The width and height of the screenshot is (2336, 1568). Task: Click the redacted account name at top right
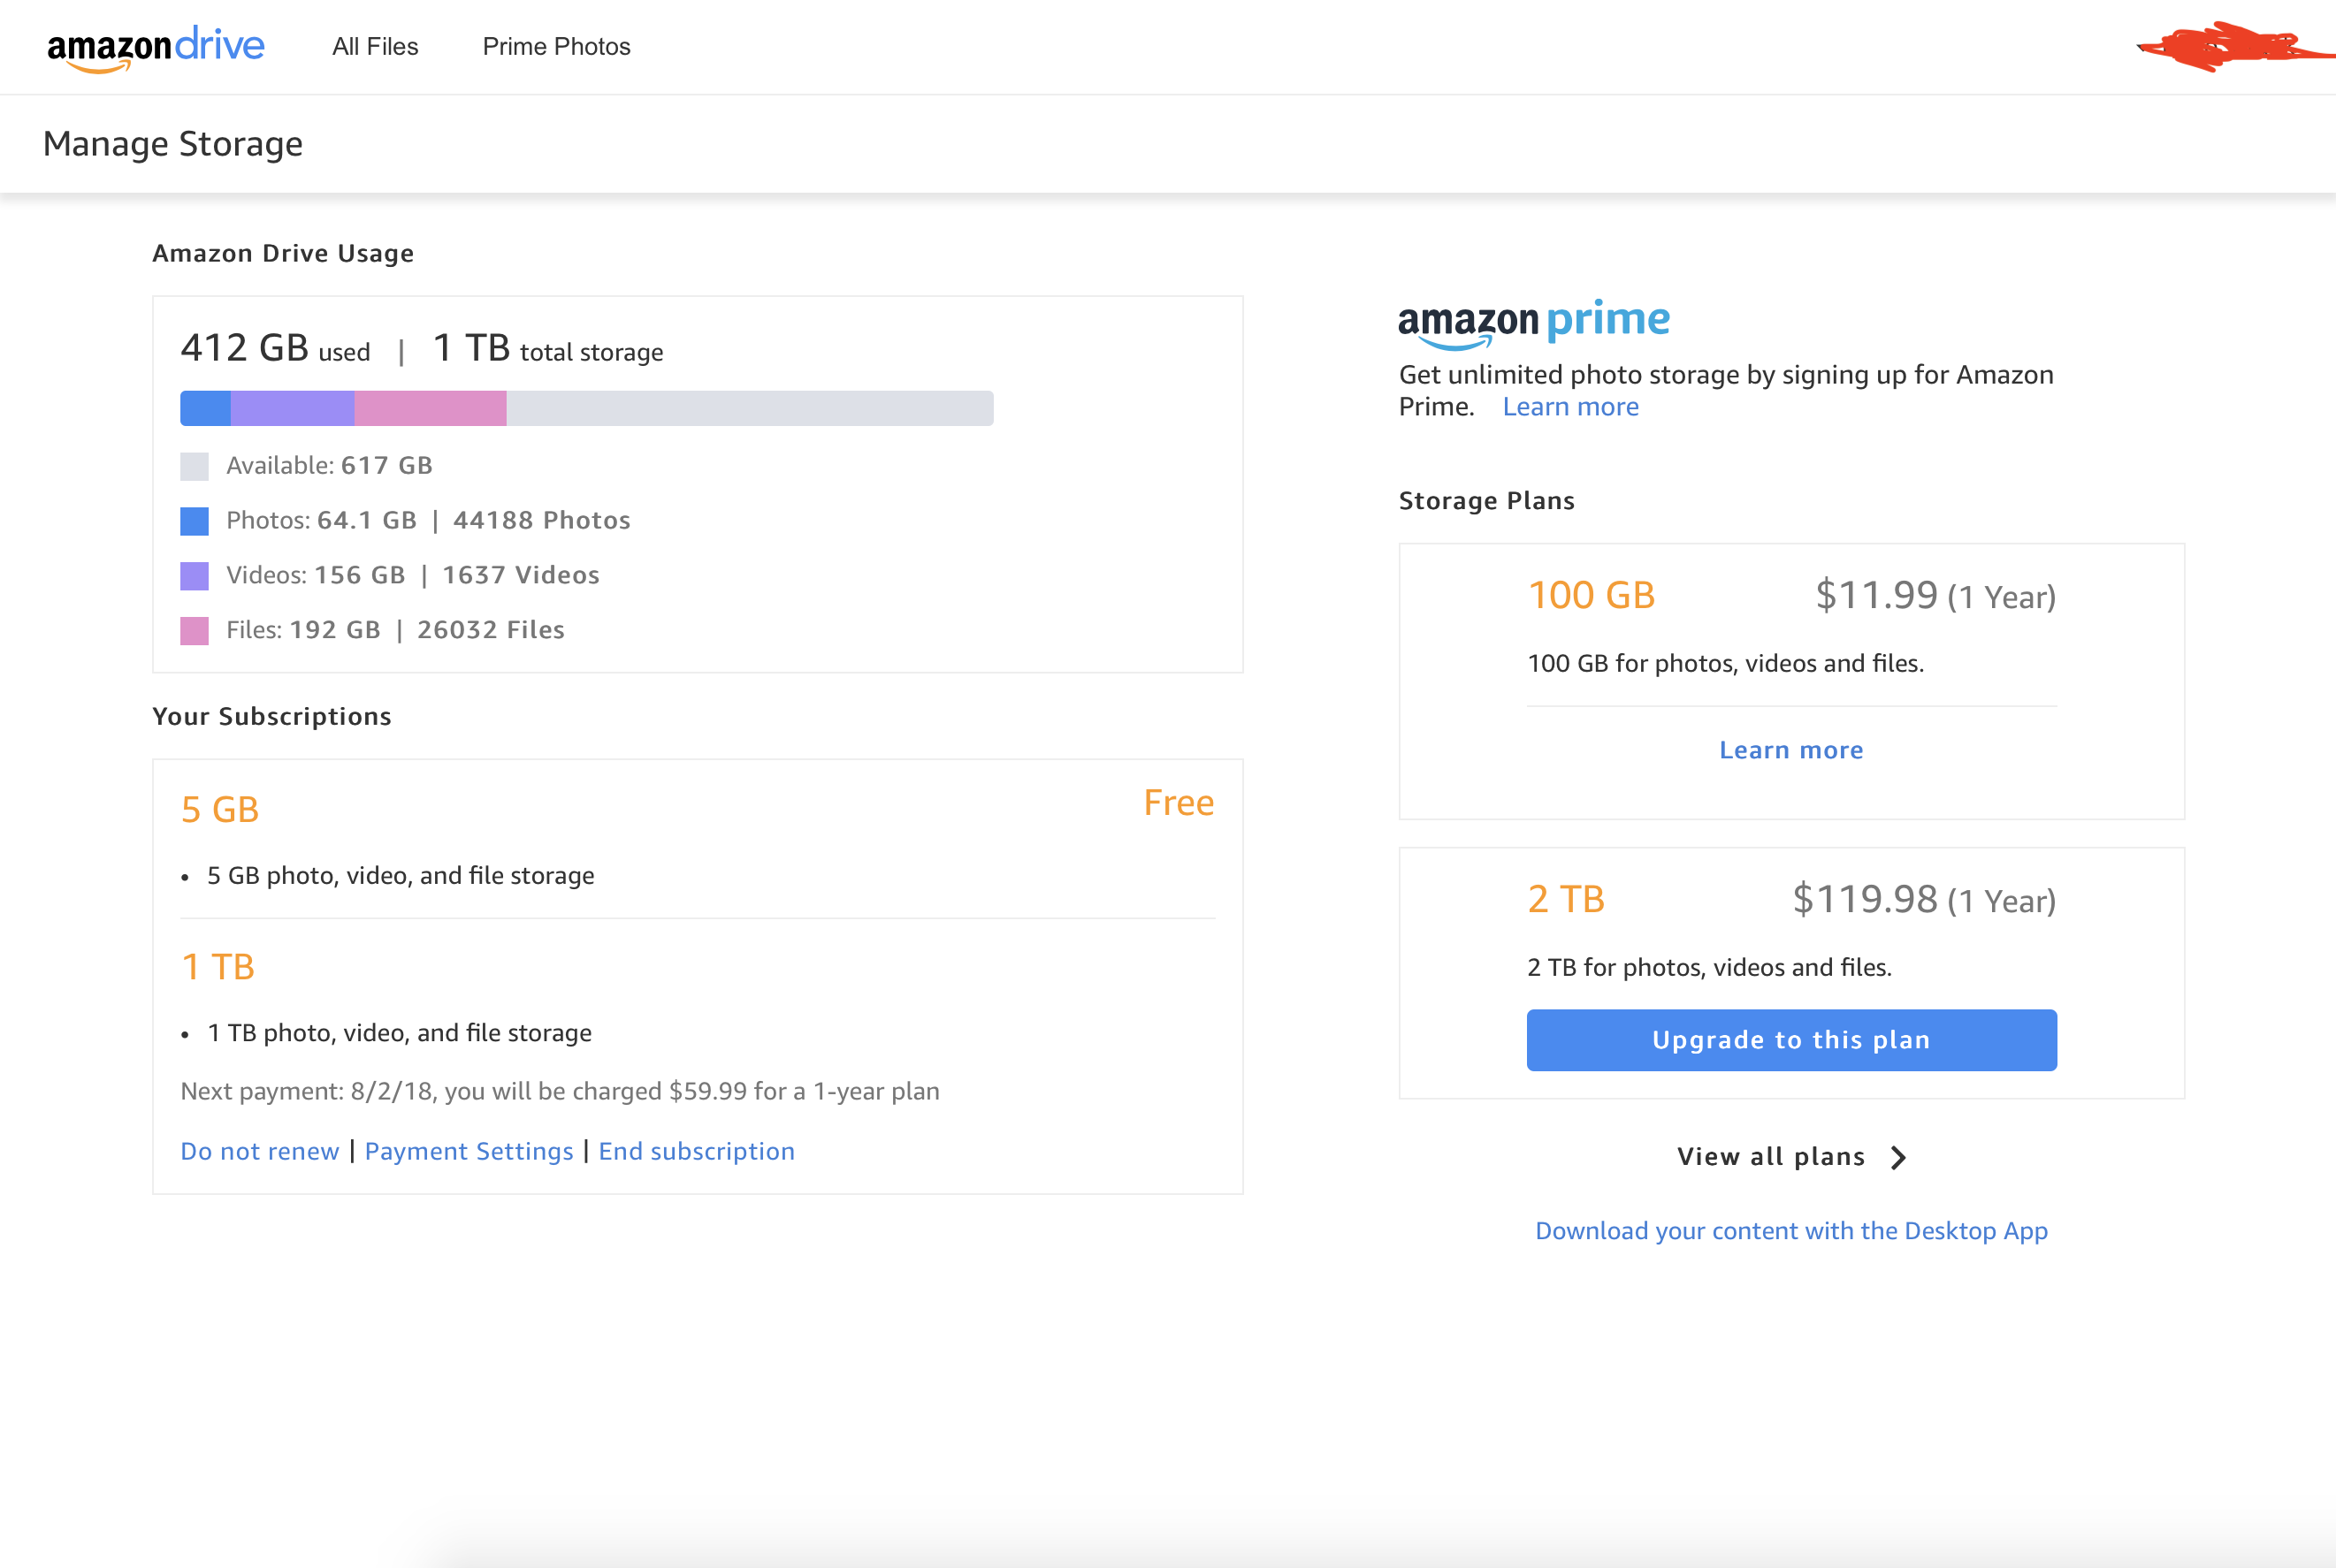[2231, 47]
